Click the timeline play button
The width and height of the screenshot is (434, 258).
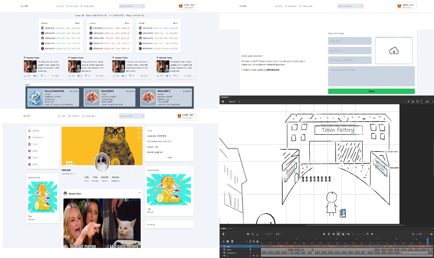coord(372,234)
